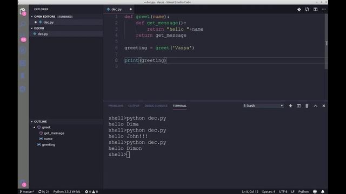Image resolution: width=346 pixels, height=194 pixels.
Task: Click the terminal shell prompt cursor
Action: (x=128, y=155)
